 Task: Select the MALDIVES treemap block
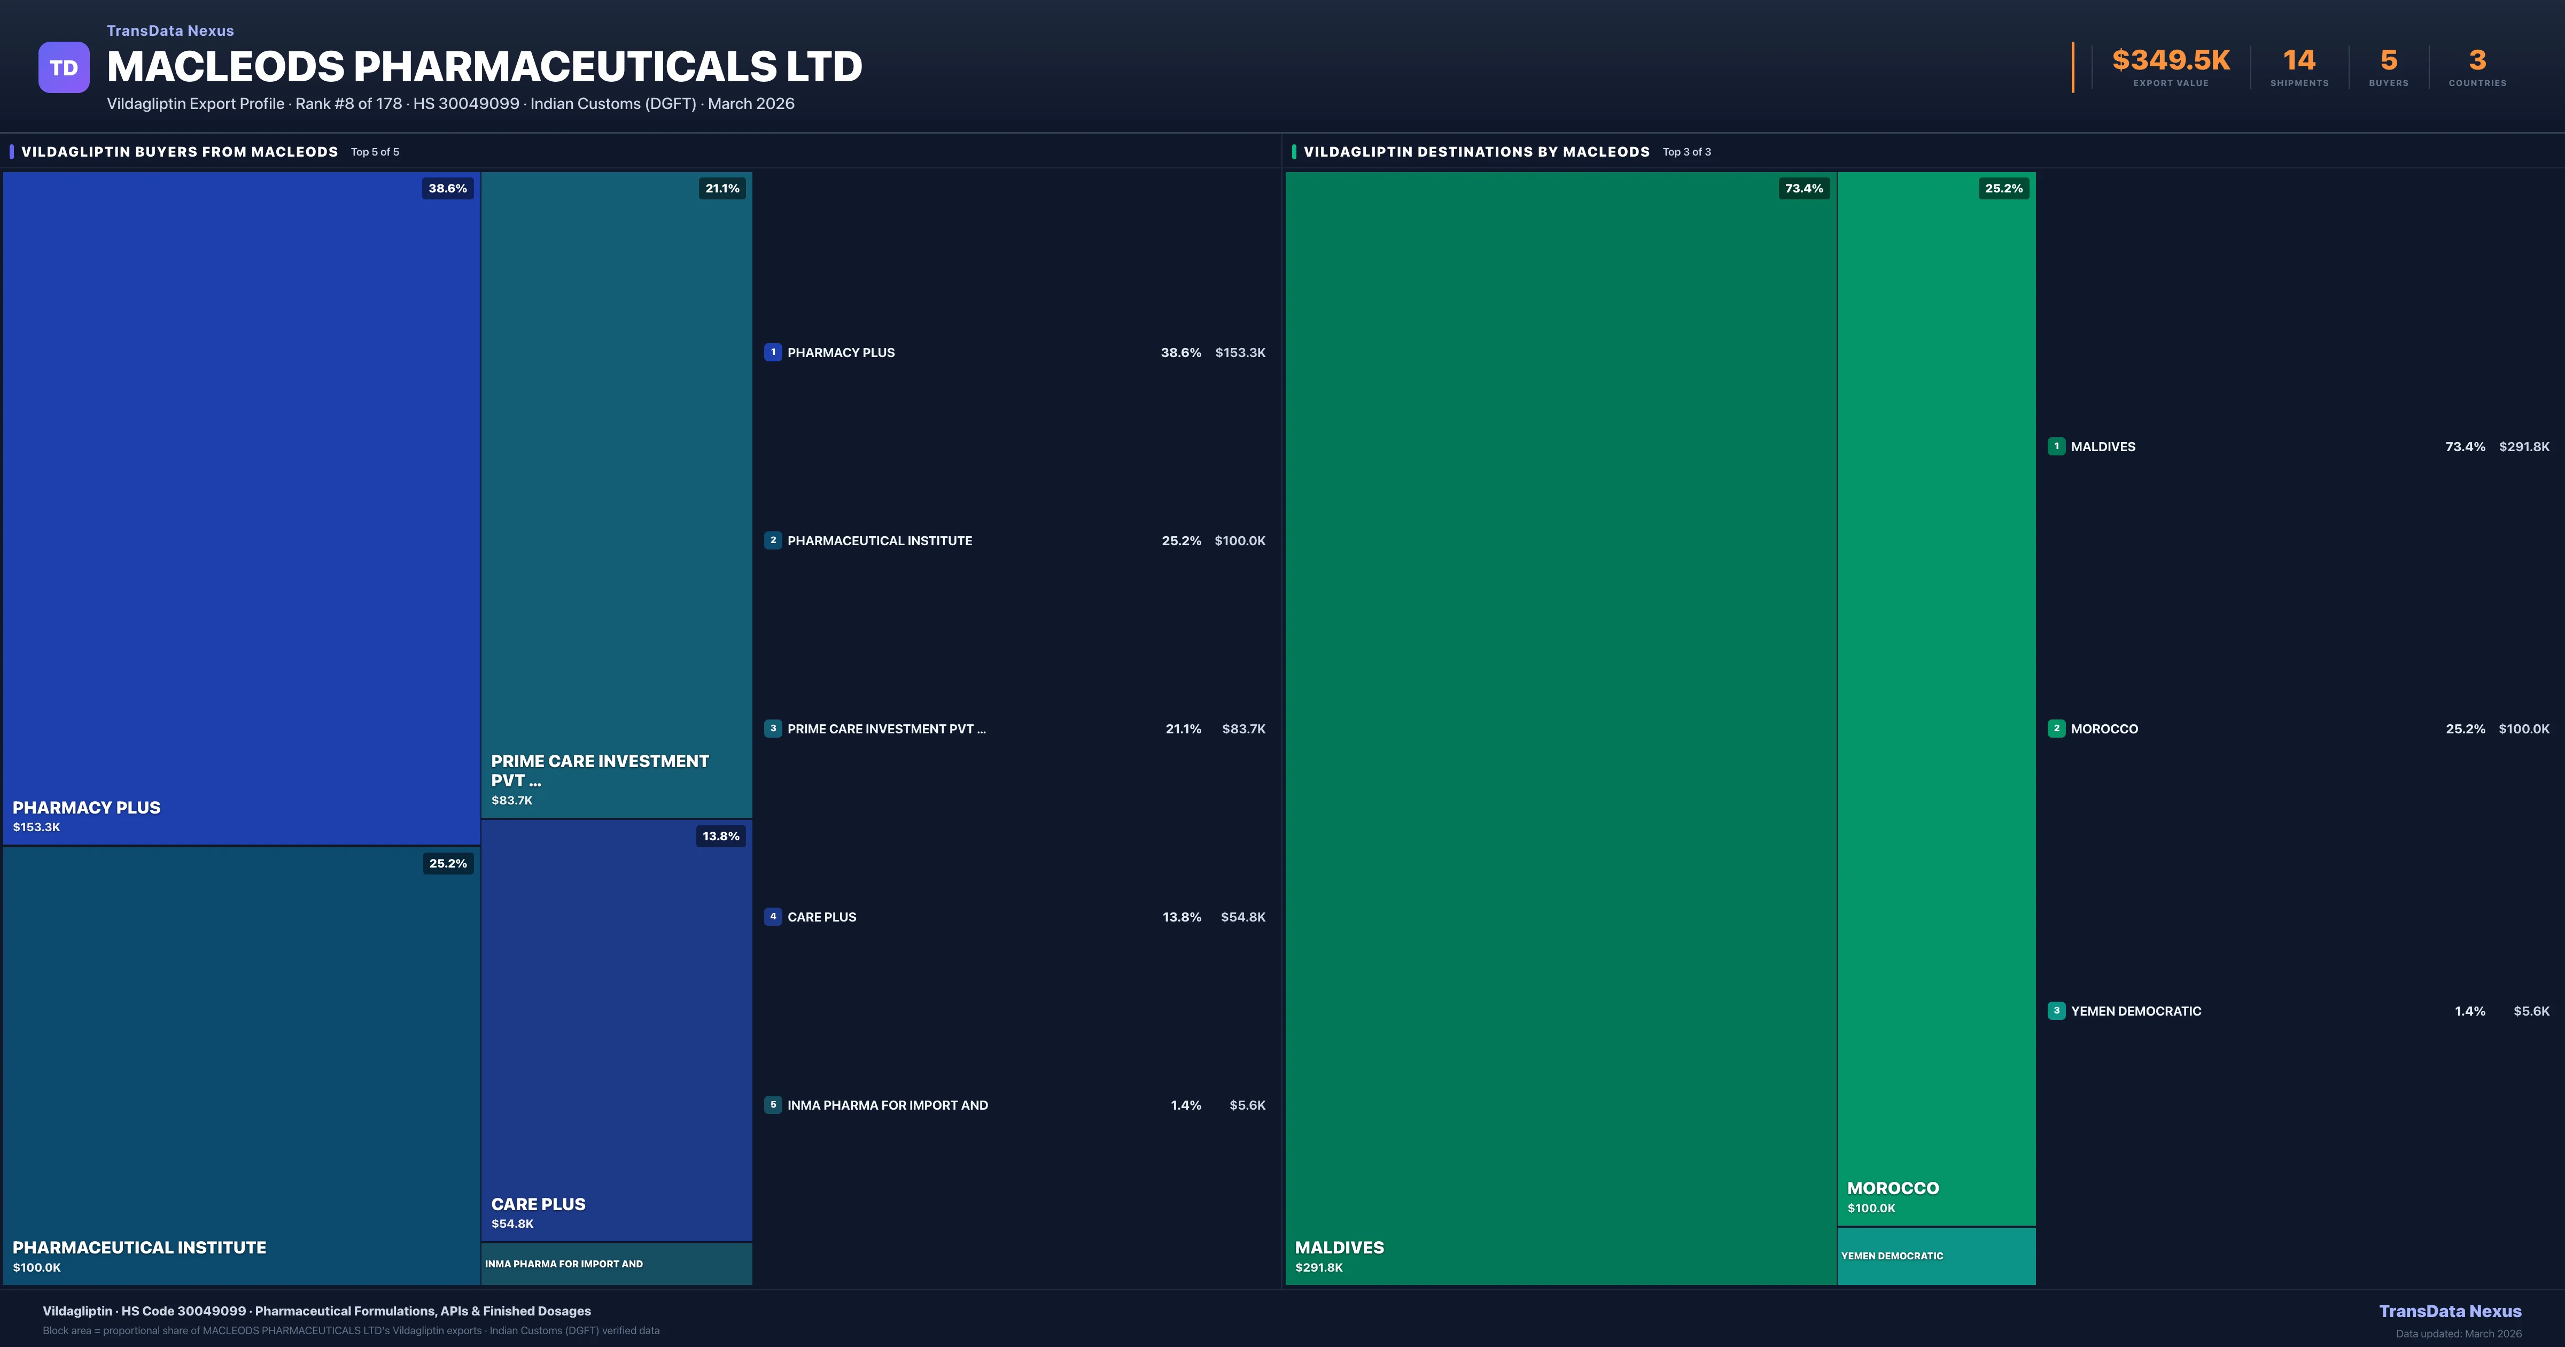pyautogui.click(x=1560, y=727)
